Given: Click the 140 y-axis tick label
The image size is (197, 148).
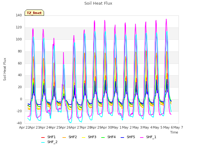Looking at the screenshot, I should 19,15.
